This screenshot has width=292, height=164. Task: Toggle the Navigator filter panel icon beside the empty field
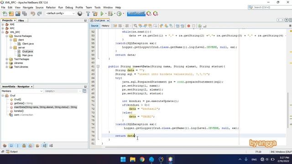84,91
